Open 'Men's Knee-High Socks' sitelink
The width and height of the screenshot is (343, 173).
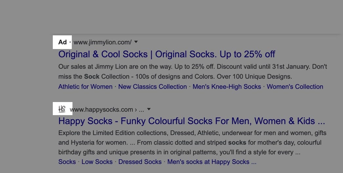pos(227,87)
